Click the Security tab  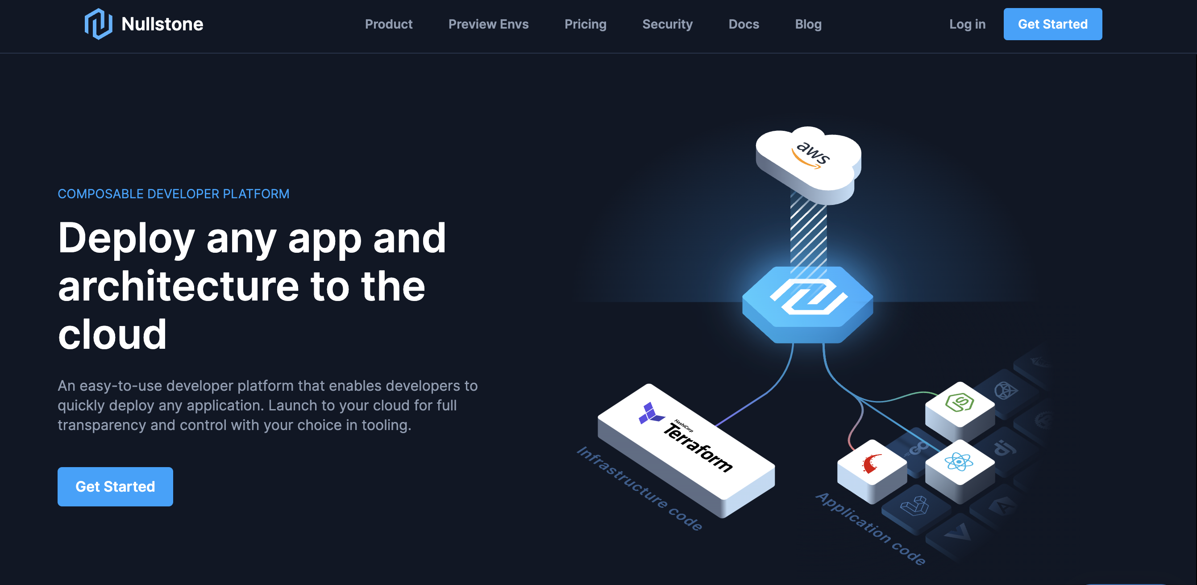(x=666, y=25)
